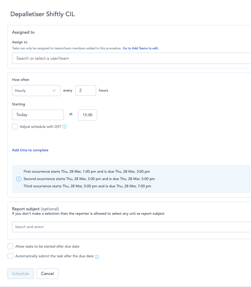This screenshot has width=251, height=287.
Task: Click the Report subject (optional) heading
Action: 35,209
